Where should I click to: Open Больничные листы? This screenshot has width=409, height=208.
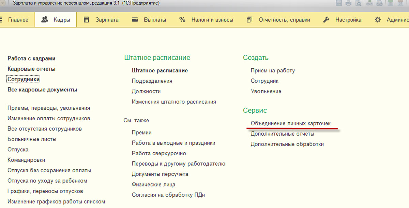click(x=32, y=139)
